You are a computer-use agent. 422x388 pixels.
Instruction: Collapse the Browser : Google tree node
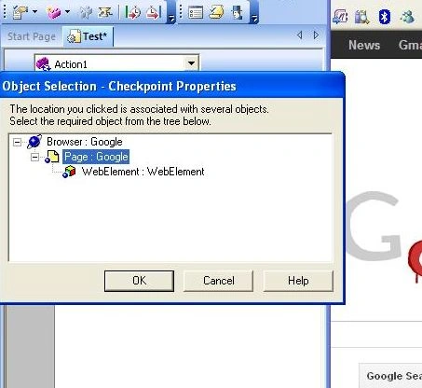(x=18, y=143)
